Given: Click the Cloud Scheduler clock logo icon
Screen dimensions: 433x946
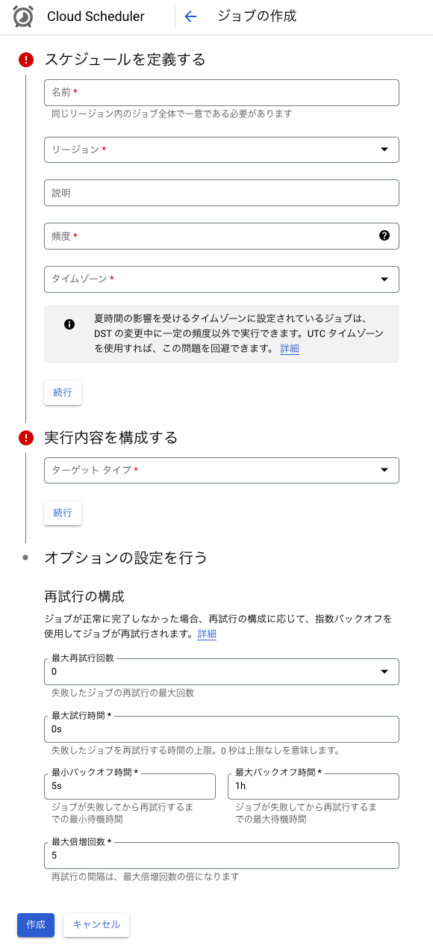Looking at the screenshot, I should click(x=23, y=16).
